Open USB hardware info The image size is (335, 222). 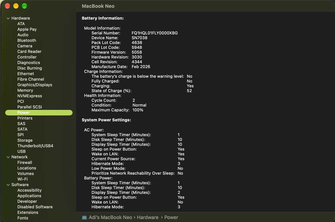[x=21, y=151]
